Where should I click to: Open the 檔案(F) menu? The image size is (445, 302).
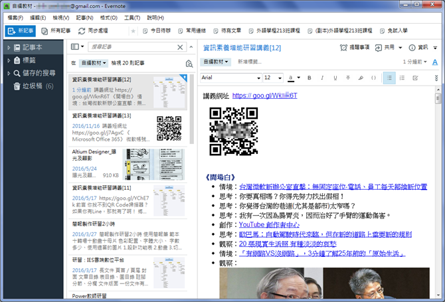tap(15, 18)
